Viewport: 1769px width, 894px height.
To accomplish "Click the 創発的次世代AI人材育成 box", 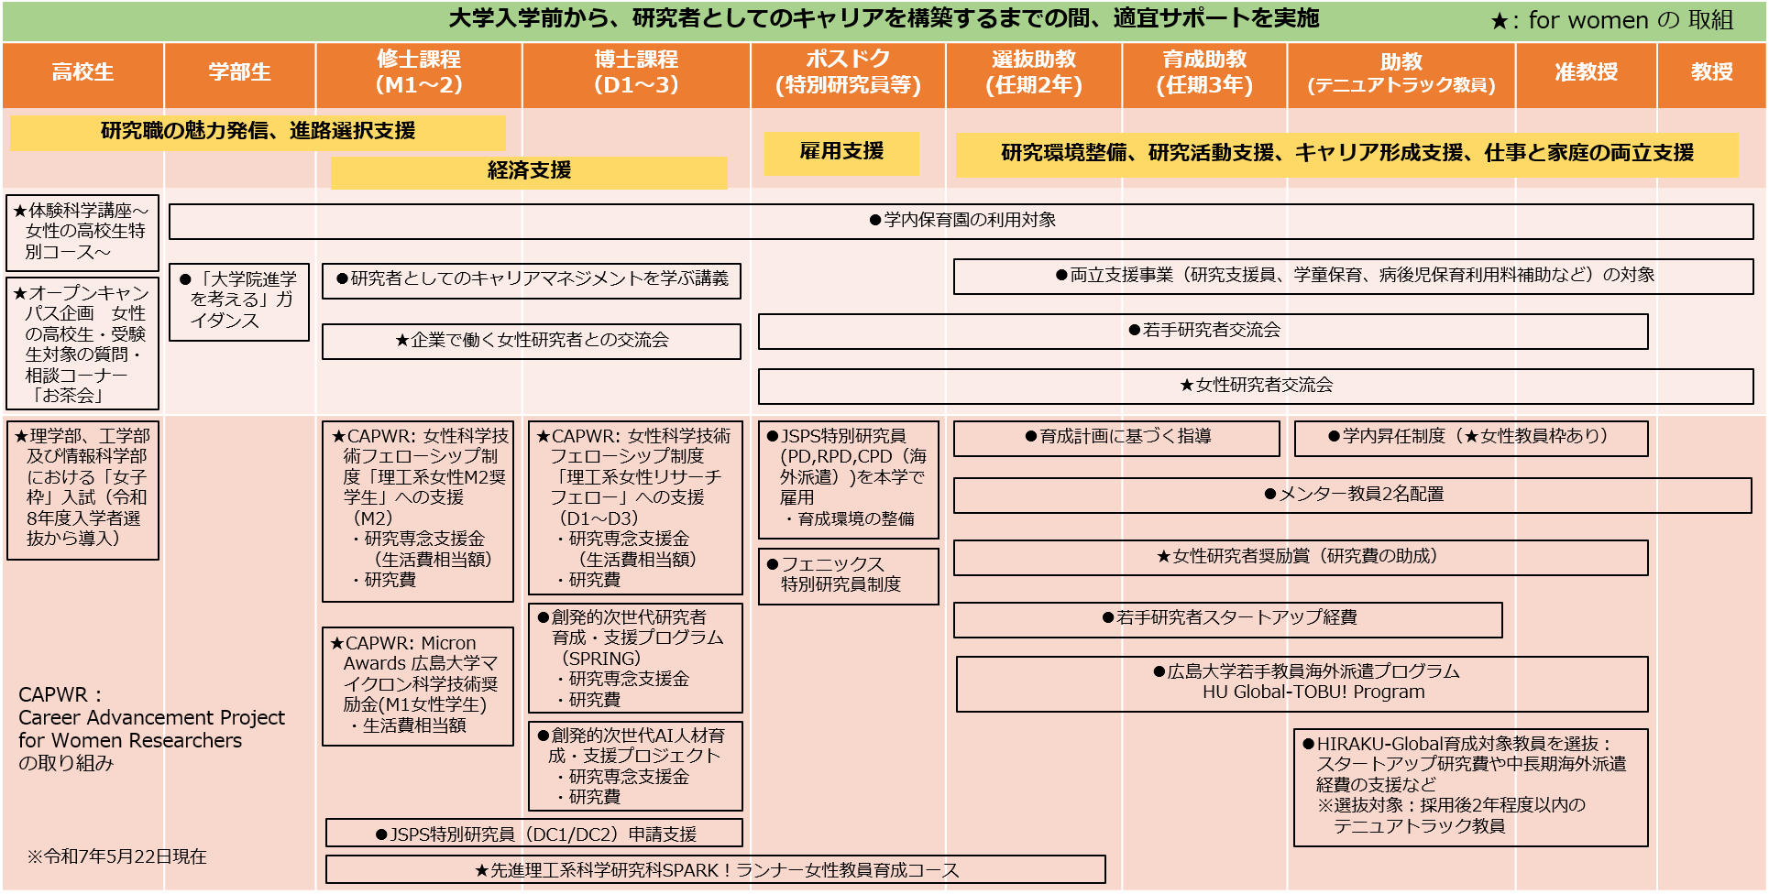I will pos(635,766).
